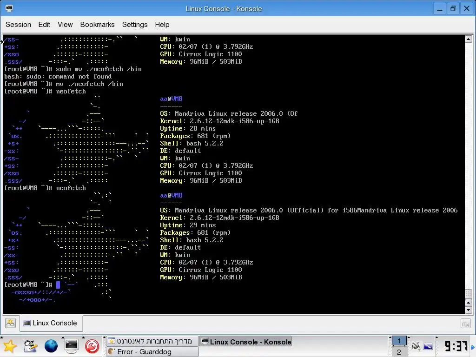
Task: Launch the terminal monitor icon in panel
Action: point(71,346)
